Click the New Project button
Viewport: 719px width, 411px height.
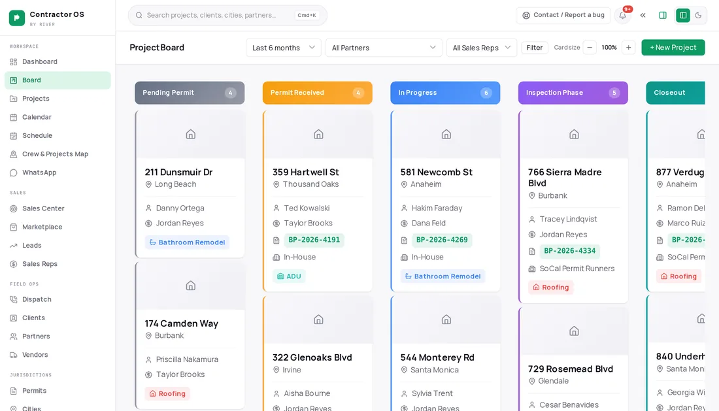point(673,48)
